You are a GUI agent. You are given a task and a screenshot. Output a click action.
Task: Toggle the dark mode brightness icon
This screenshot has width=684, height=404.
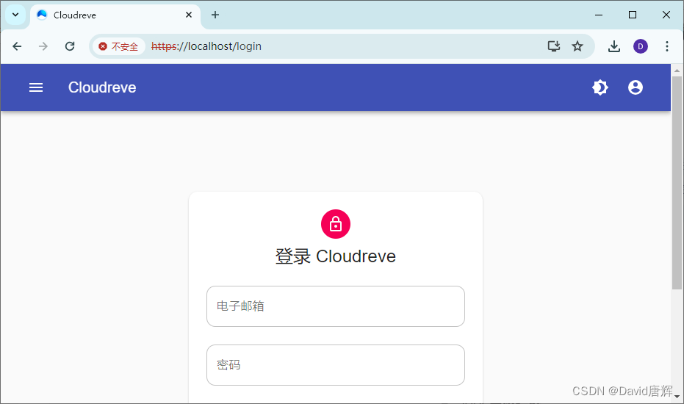pos(600,87)
